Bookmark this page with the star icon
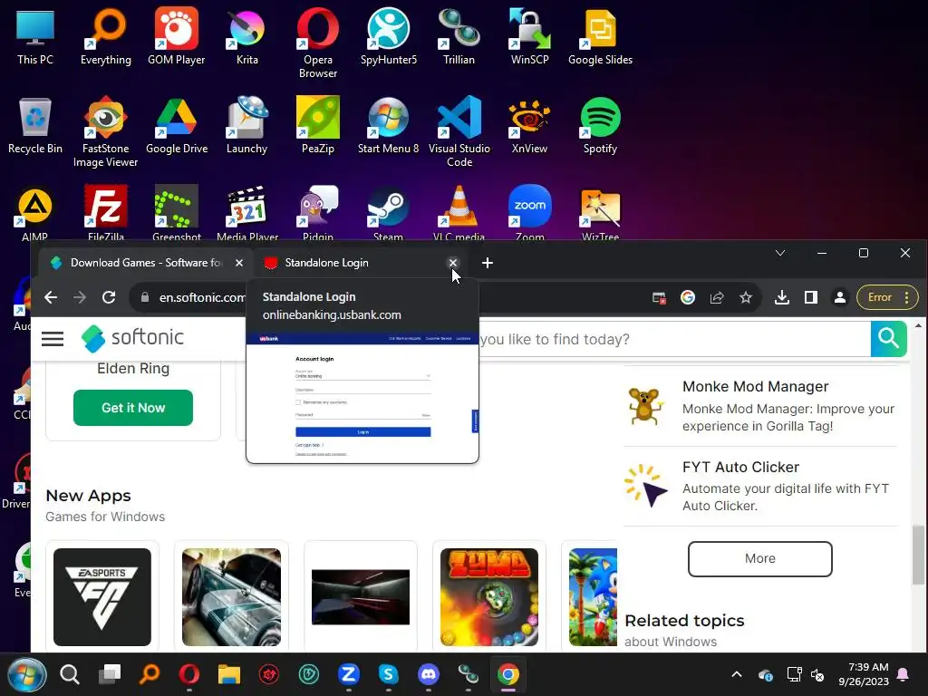This screenshot has height=696, width=928. coord(746,297)
